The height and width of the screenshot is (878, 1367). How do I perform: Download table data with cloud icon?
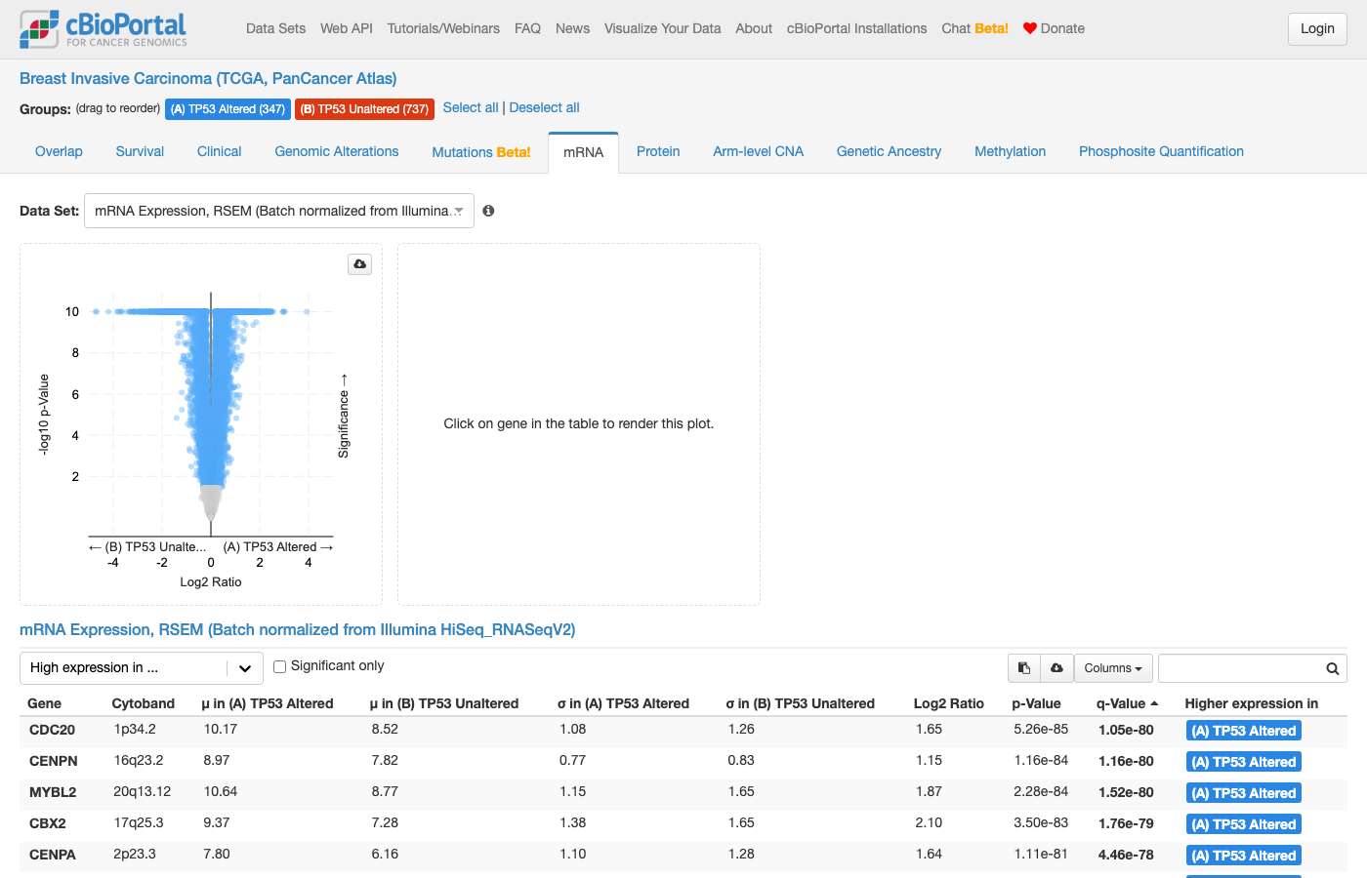1056,668
